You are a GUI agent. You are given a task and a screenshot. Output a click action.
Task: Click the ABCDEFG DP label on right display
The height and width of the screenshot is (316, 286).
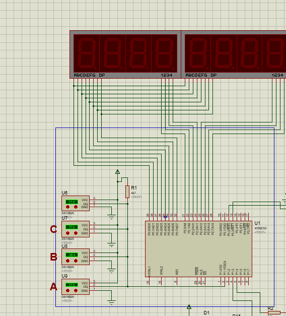(x=201, y=75)
